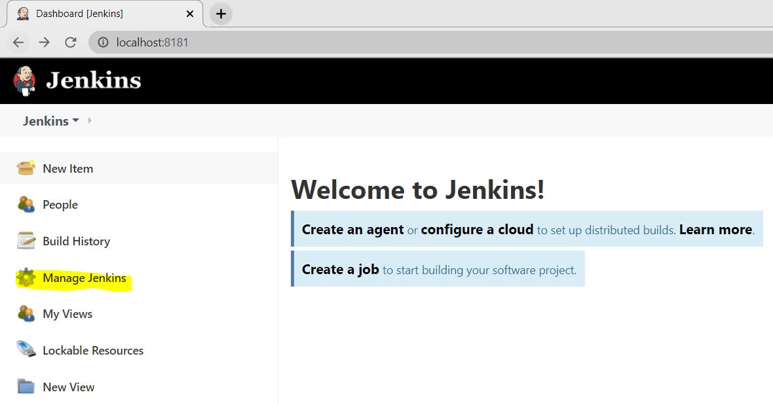773x403 pixels.
Task: Select the Dashboard [Jenkins] browser tab
Action: [x=105, y=14]
